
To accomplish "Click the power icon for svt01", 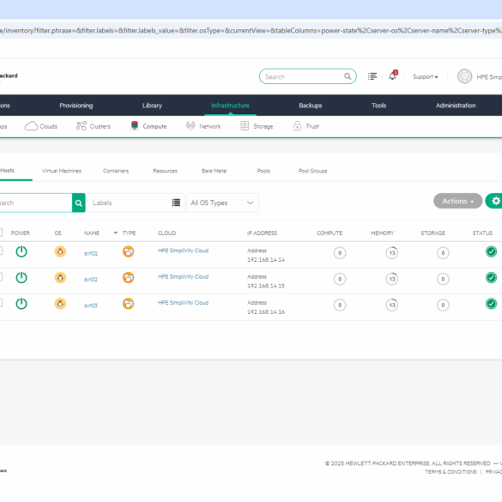I will pos(21,251).
